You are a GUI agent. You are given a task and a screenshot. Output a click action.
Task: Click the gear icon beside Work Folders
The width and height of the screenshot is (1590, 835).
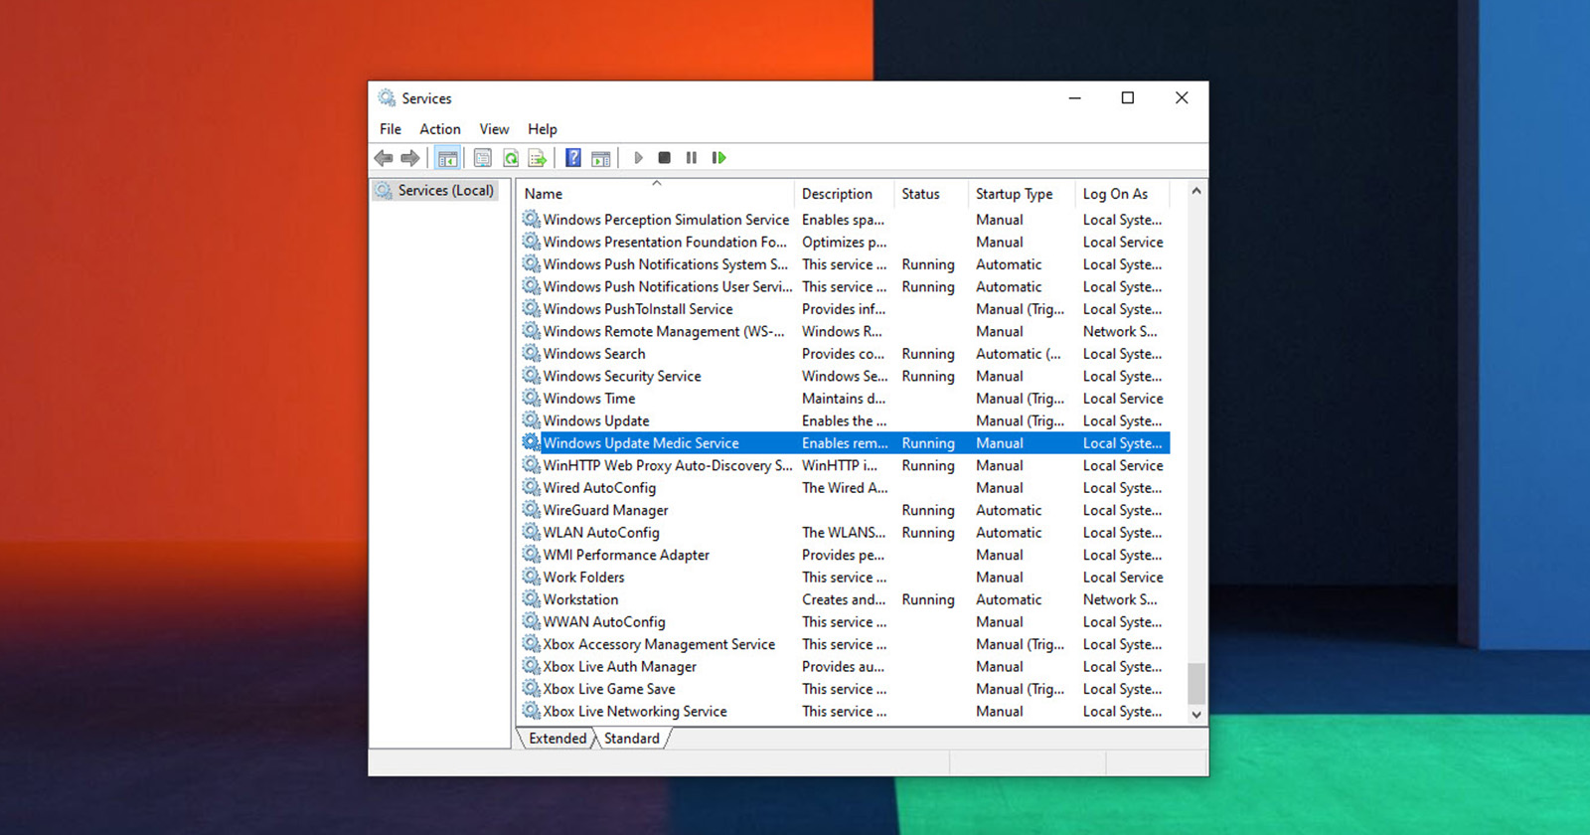click(532, 577)
